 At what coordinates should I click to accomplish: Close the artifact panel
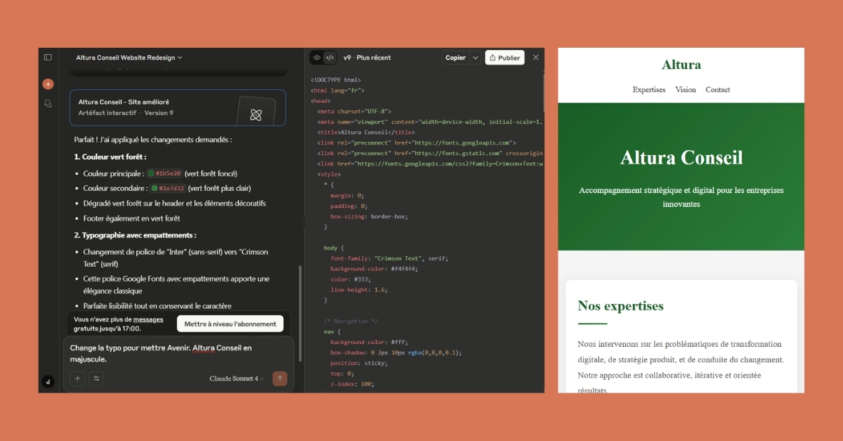[x=535, y=58]
